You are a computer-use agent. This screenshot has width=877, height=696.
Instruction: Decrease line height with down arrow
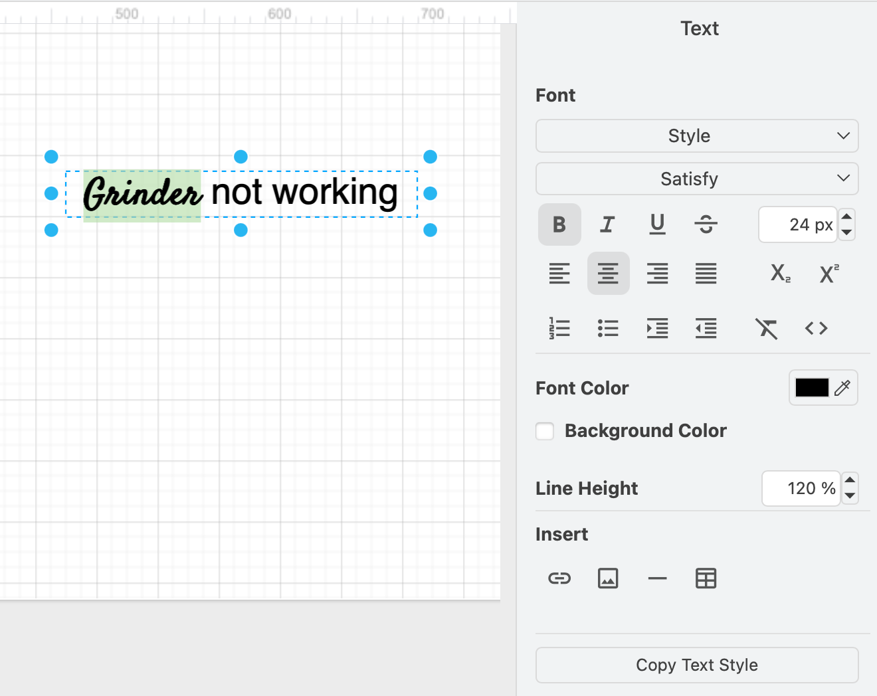[850, 496]
